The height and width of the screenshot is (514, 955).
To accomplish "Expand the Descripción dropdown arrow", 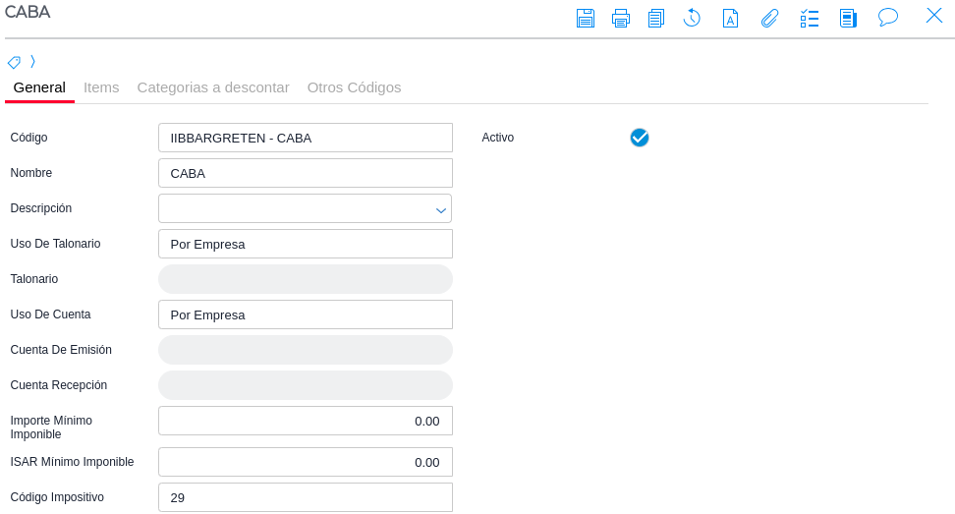I will point(441,209).
